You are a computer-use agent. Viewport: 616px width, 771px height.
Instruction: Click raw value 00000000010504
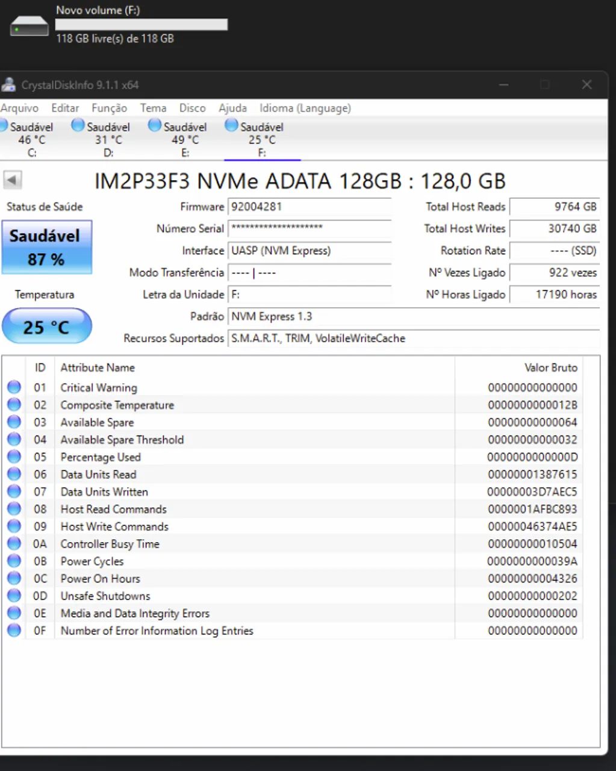[x=532, y=544]
